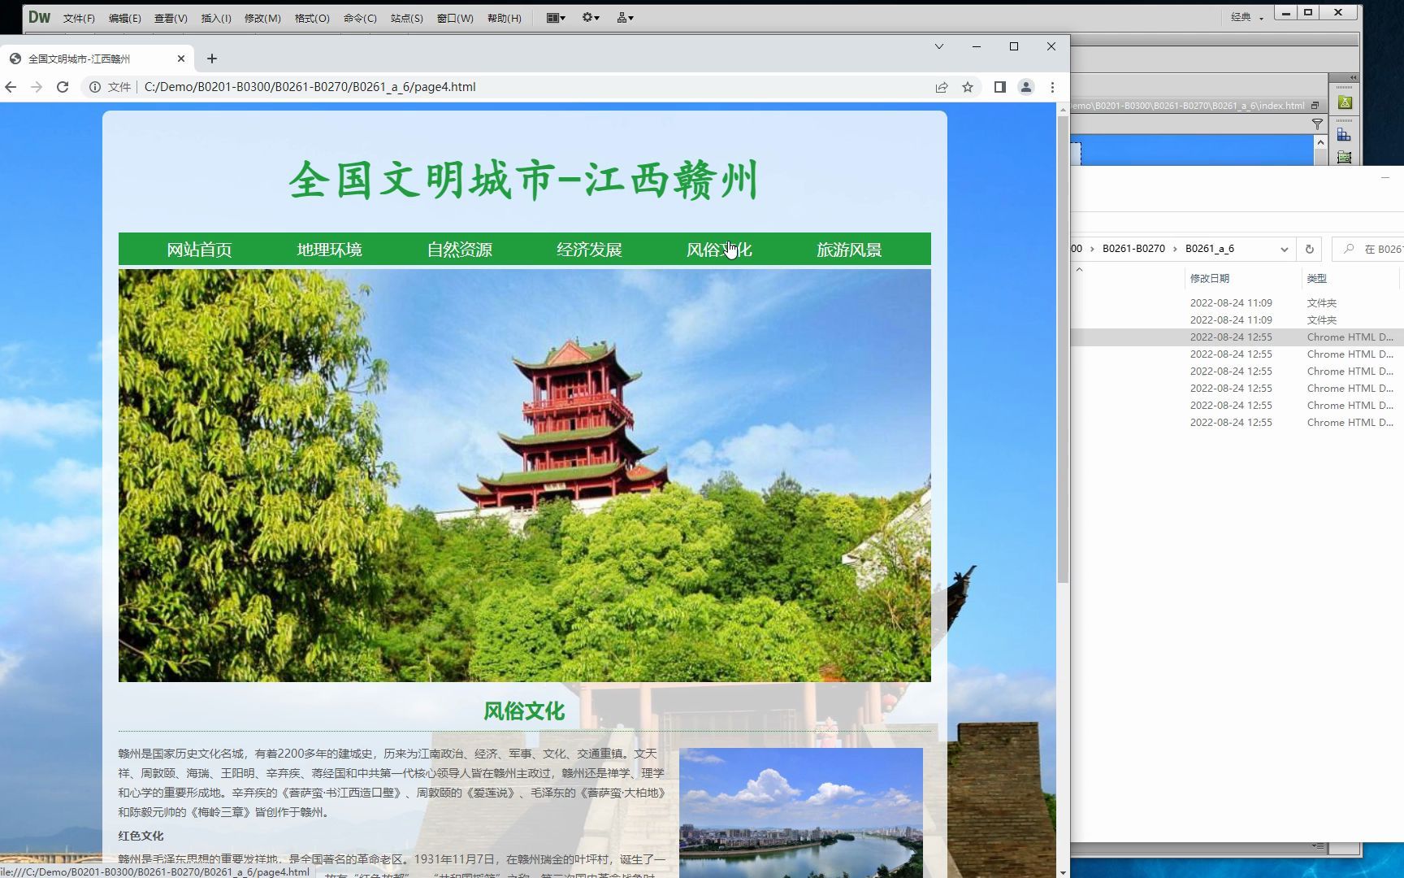Viewport: 1404px width, 878px height.
Task: Click Chrome forward arrow
Action: [37, 87]
